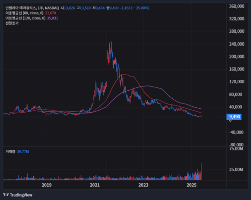Click the open price value 13,026
Screen dimensions: 251x200
[x=70, y=8]
